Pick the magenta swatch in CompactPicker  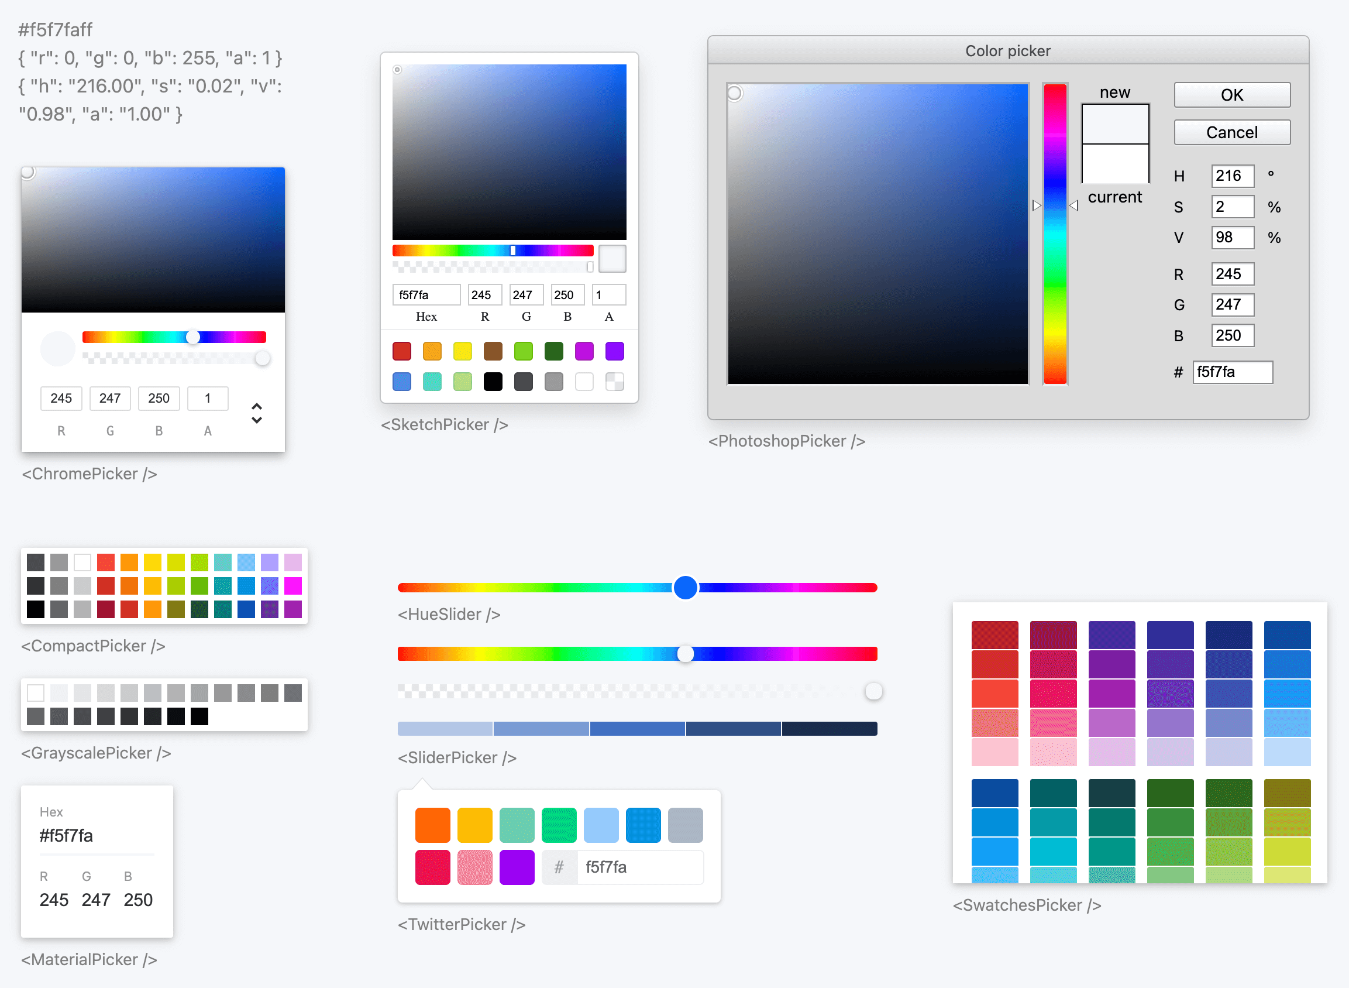(293, 585)
